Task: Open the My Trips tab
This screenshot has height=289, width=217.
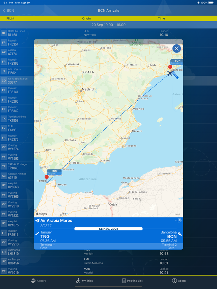Action: 84,281
